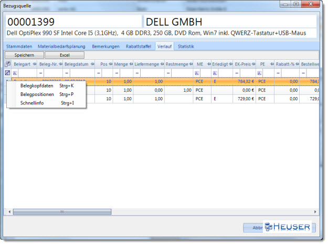Screen dimensions: 328x245
Task: Click the Speichern button
Action: point(24,55)
